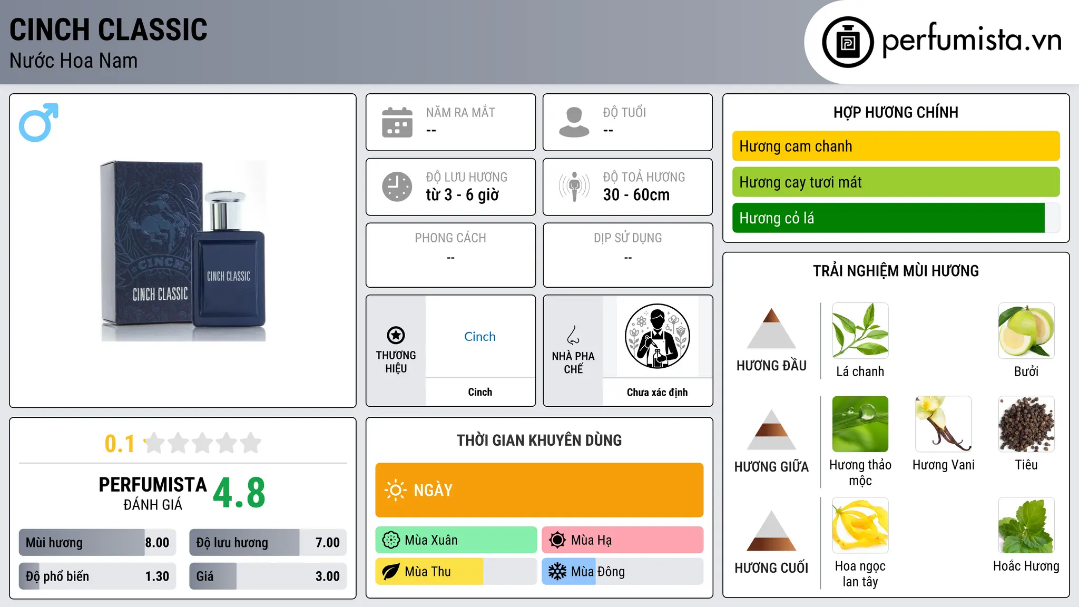The width and height of the screenshot is (1079, 607).
Task: Click the pyramid icon above Hương cuối
Action: click(771, 531)
